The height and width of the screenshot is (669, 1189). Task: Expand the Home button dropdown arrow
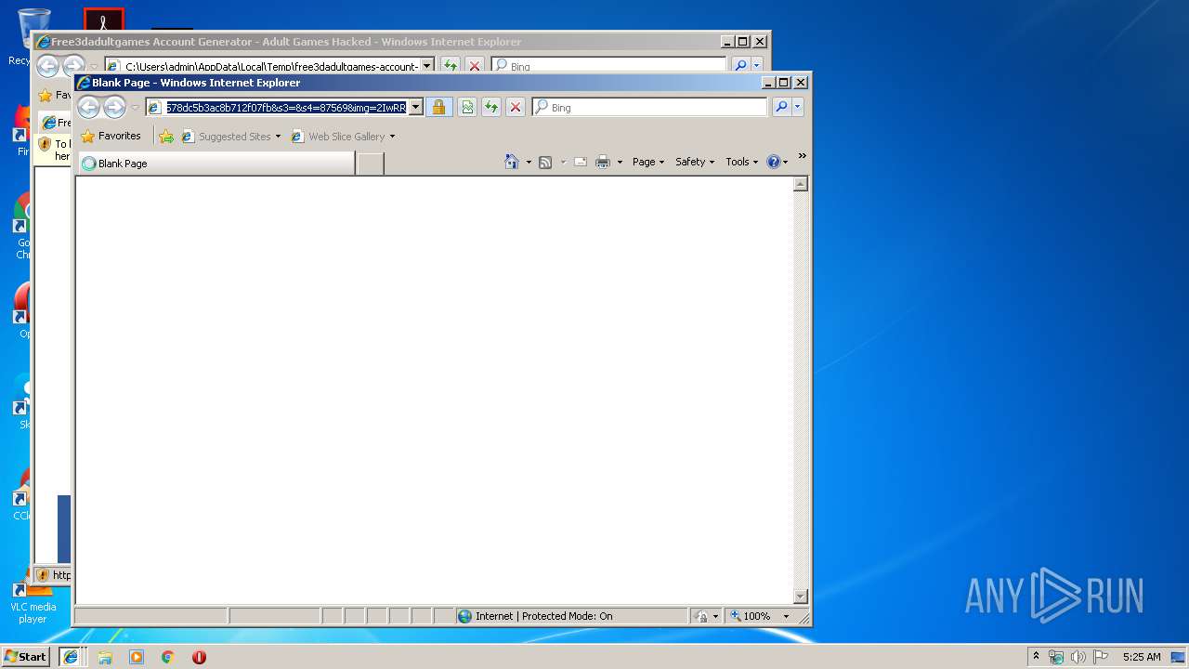click(x=529, y=162)
